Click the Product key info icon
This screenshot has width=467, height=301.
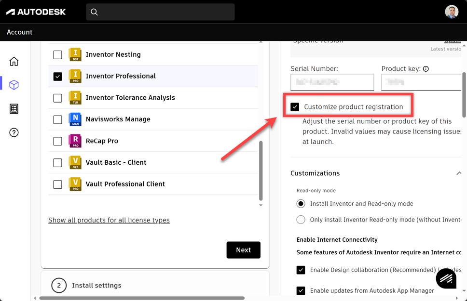pyautogui.click(x=426, y=69)
